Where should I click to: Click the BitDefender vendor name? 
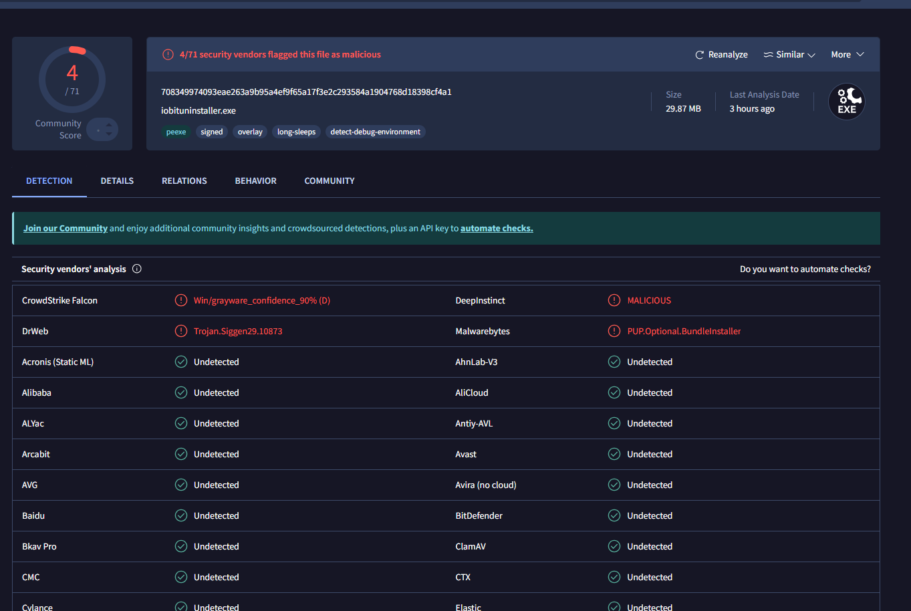coord(479,516)
